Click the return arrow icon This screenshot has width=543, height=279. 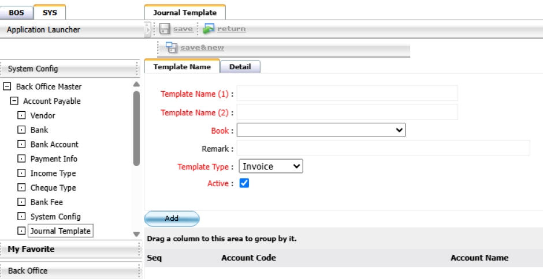click(209, 29)
